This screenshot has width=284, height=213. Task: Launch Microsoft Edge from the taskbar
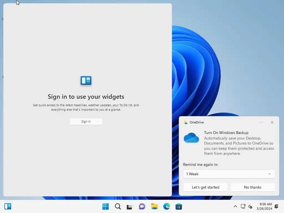[x=166, y=206]
